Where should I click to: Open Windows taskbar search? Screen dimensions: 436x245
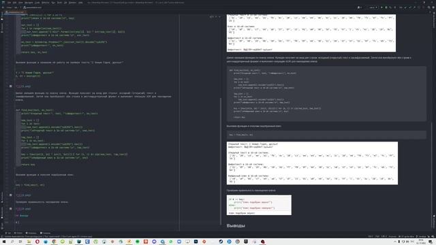pos(12,242)
